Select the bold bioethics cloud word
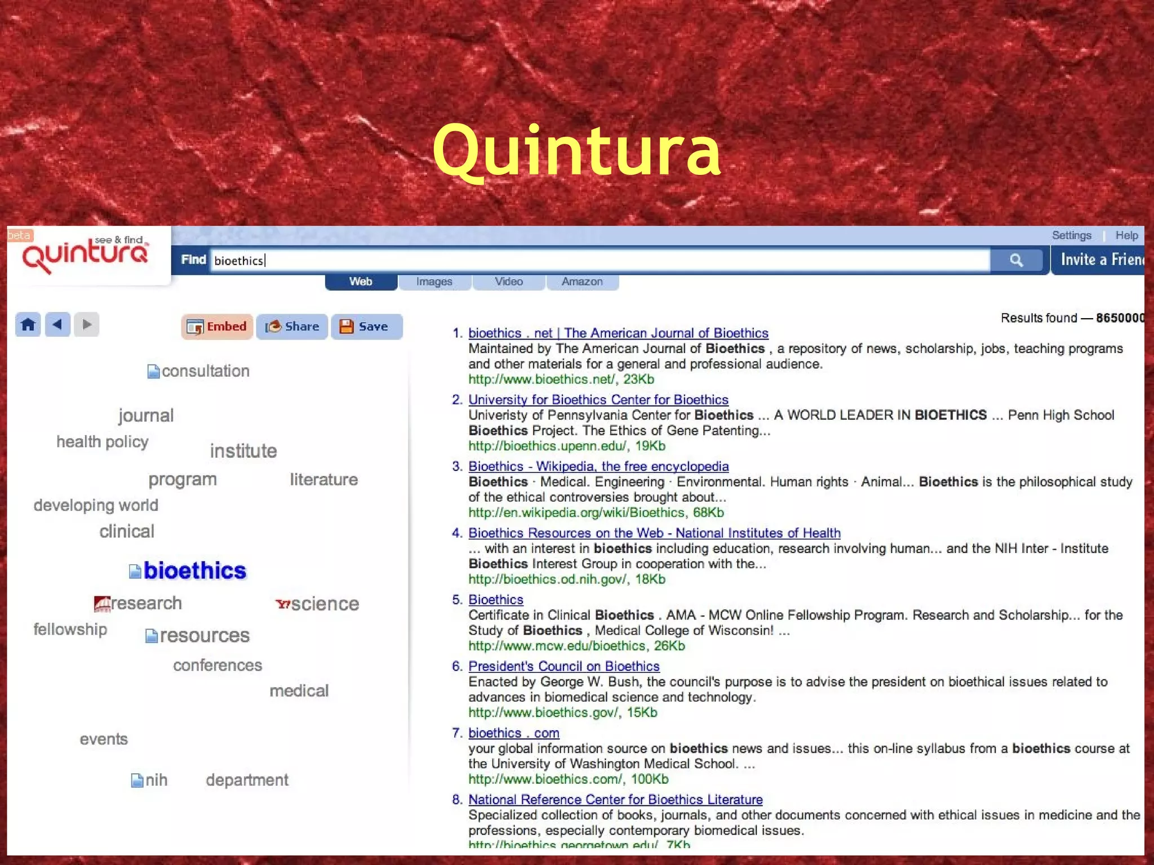Image resolution: width=1154 pixels, height=865 pixels. (x=195, y=571)
